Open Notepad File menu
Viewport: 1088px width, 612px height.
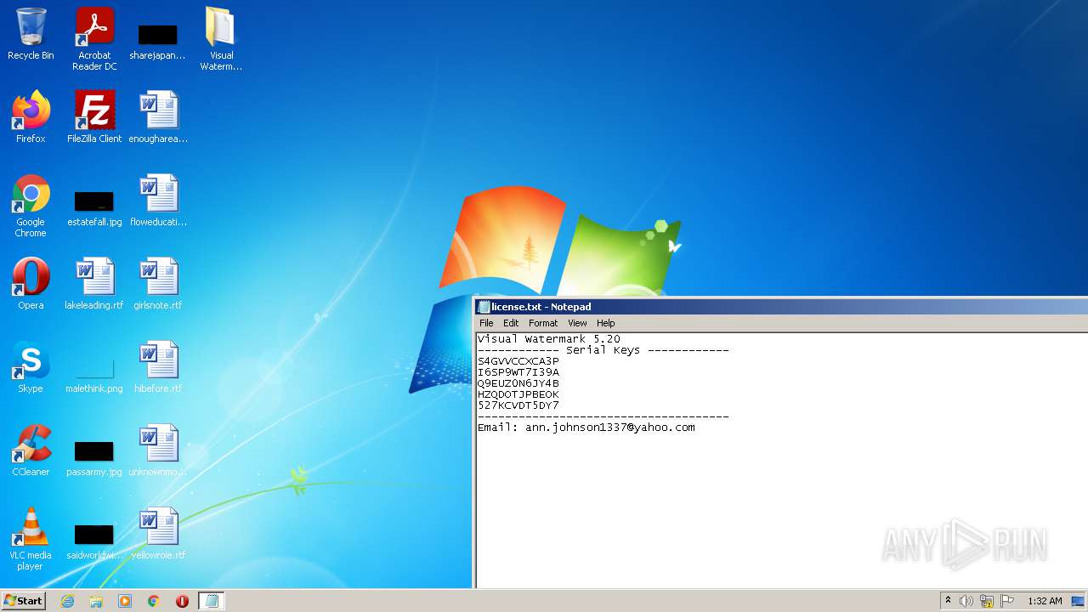tap(486, 323)
